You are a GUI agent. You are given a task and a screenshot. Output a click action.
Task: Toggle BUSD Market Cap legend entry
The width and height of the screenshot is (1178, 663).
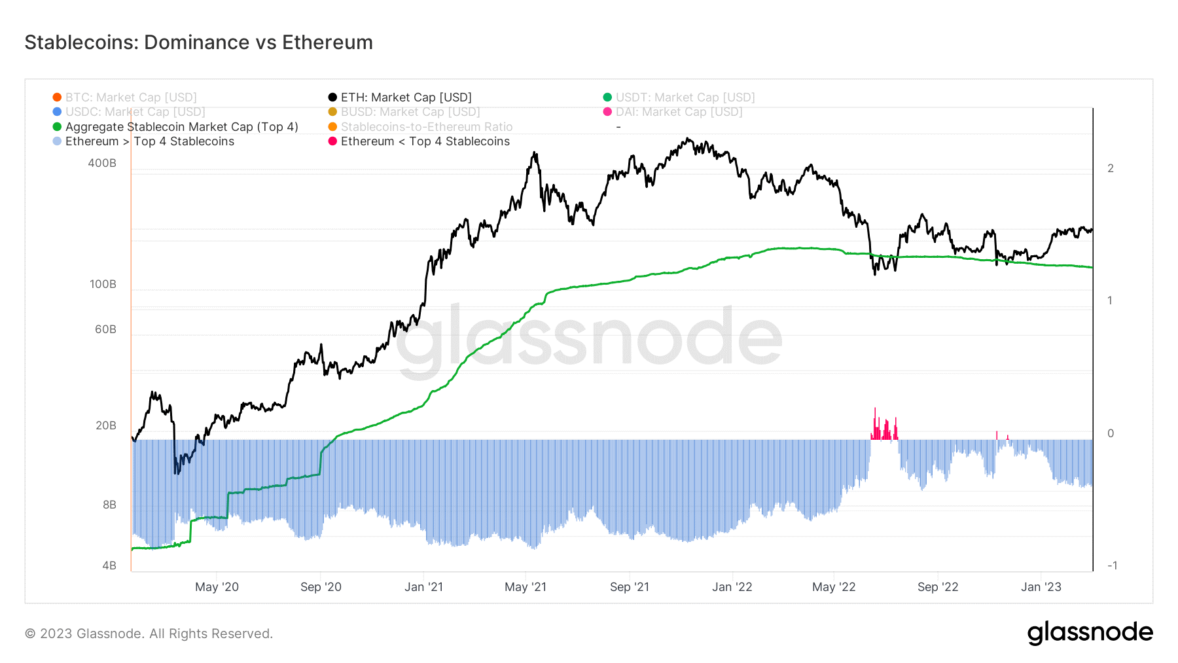coord(404,112)
